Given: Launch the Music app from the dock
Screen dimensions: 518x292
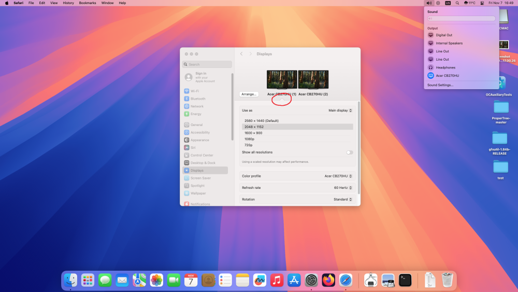Looking at the screenshot, I should coord(277,280).
